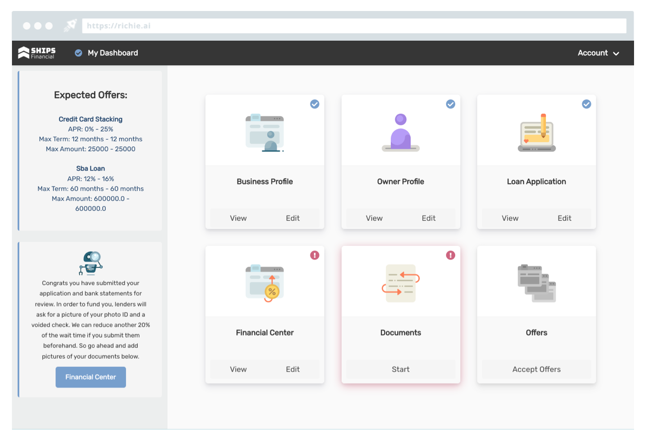Click the Sba Loan offer heading
The width and height of the screenshot is (646, 440).
pyautogui.click(x=90, y=168)
